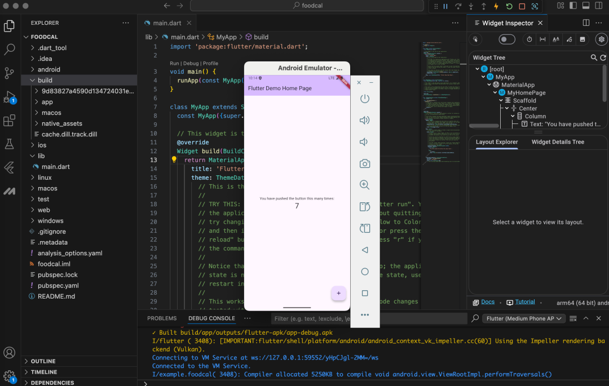Stop the debug session

522,6
